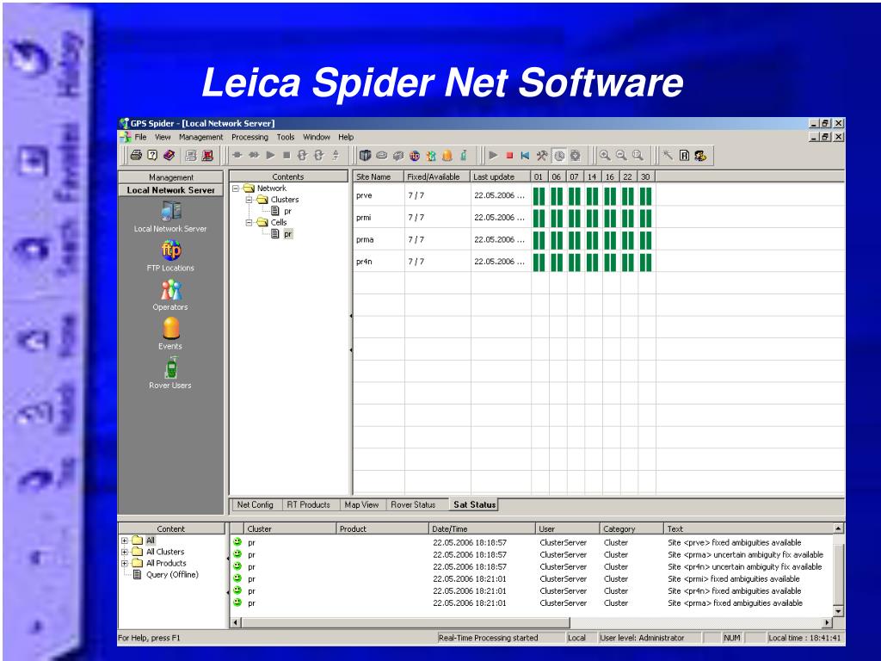Viewport: 881px width, 661px height.
Task: Collapse the Network tree node
Action: tap(236, 188)
